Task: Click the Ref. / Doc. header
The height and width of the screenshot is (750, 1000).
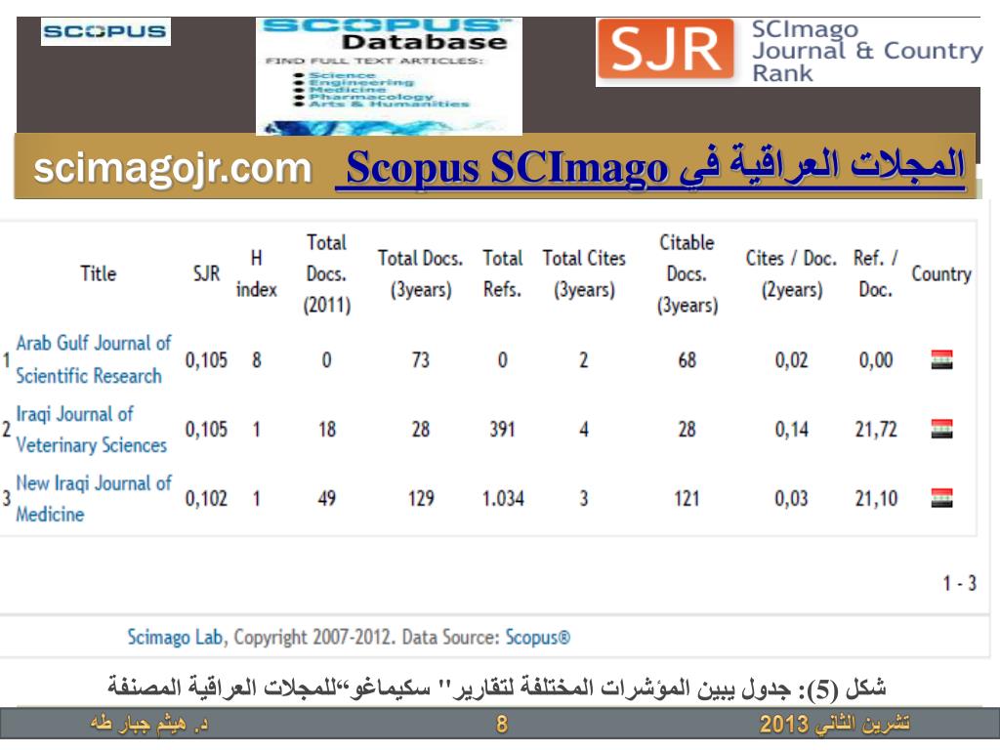Action: (876, 273)
